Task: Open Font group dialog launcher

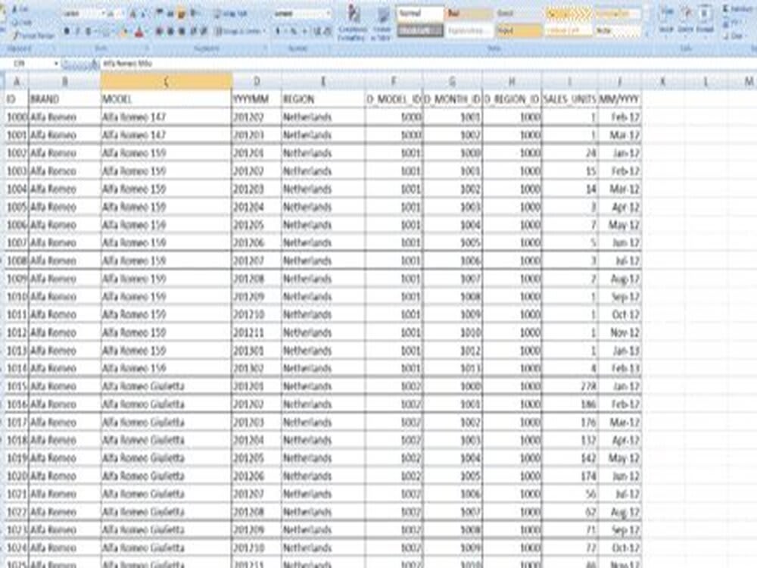Action: pyautogui.click(x=148, y=48)
